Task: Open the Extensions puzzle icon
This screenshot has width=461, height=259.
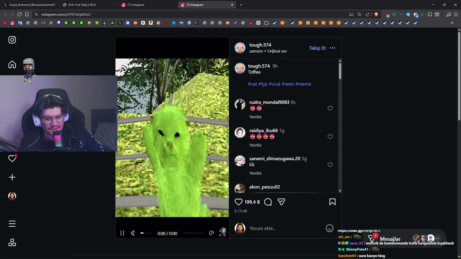Action: 430,14
